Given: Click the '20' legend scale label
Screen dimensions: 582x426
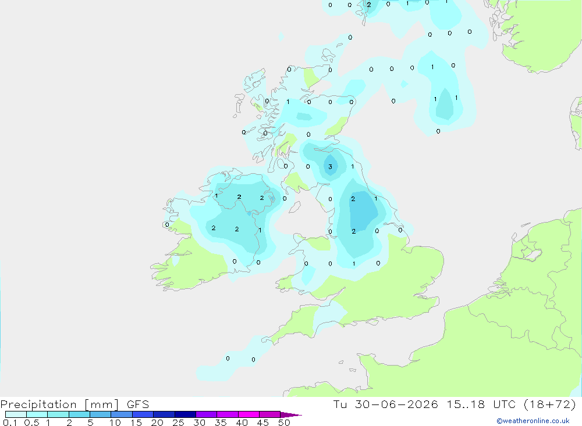Looking at the screenshot, I should [x=157, y=423].
